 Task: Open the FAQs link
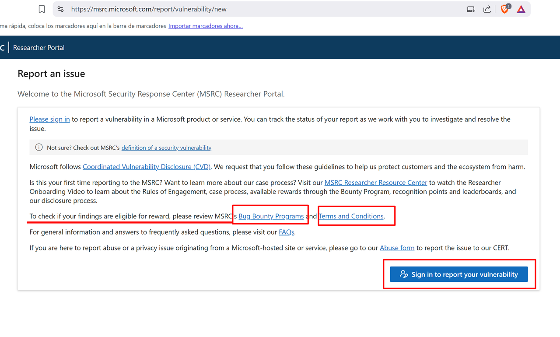(x=287, y=232)
